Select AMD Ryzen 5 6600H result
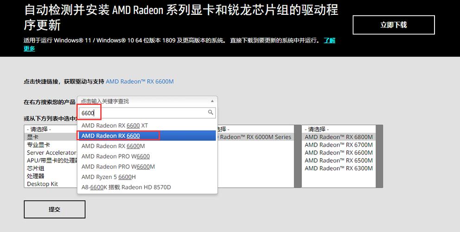The width and height of the screenshot is (460, 232). (147, 177)
